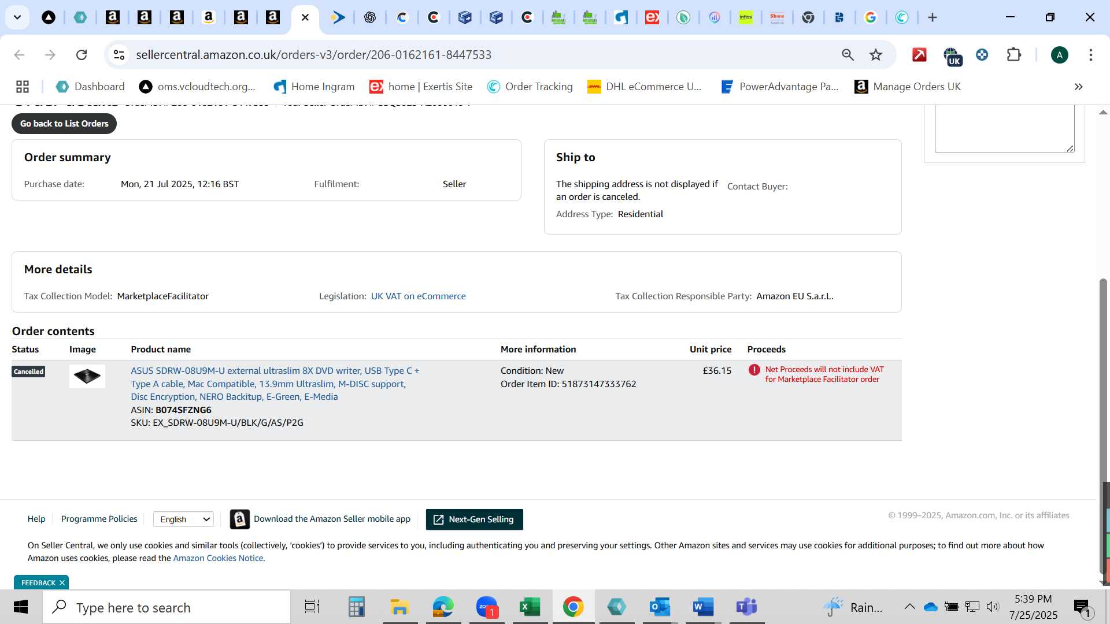Image resolution: width=1110 pixels, height=624 pixels.
Task: Show hidden system tray icons
Action: pos(909,607)
